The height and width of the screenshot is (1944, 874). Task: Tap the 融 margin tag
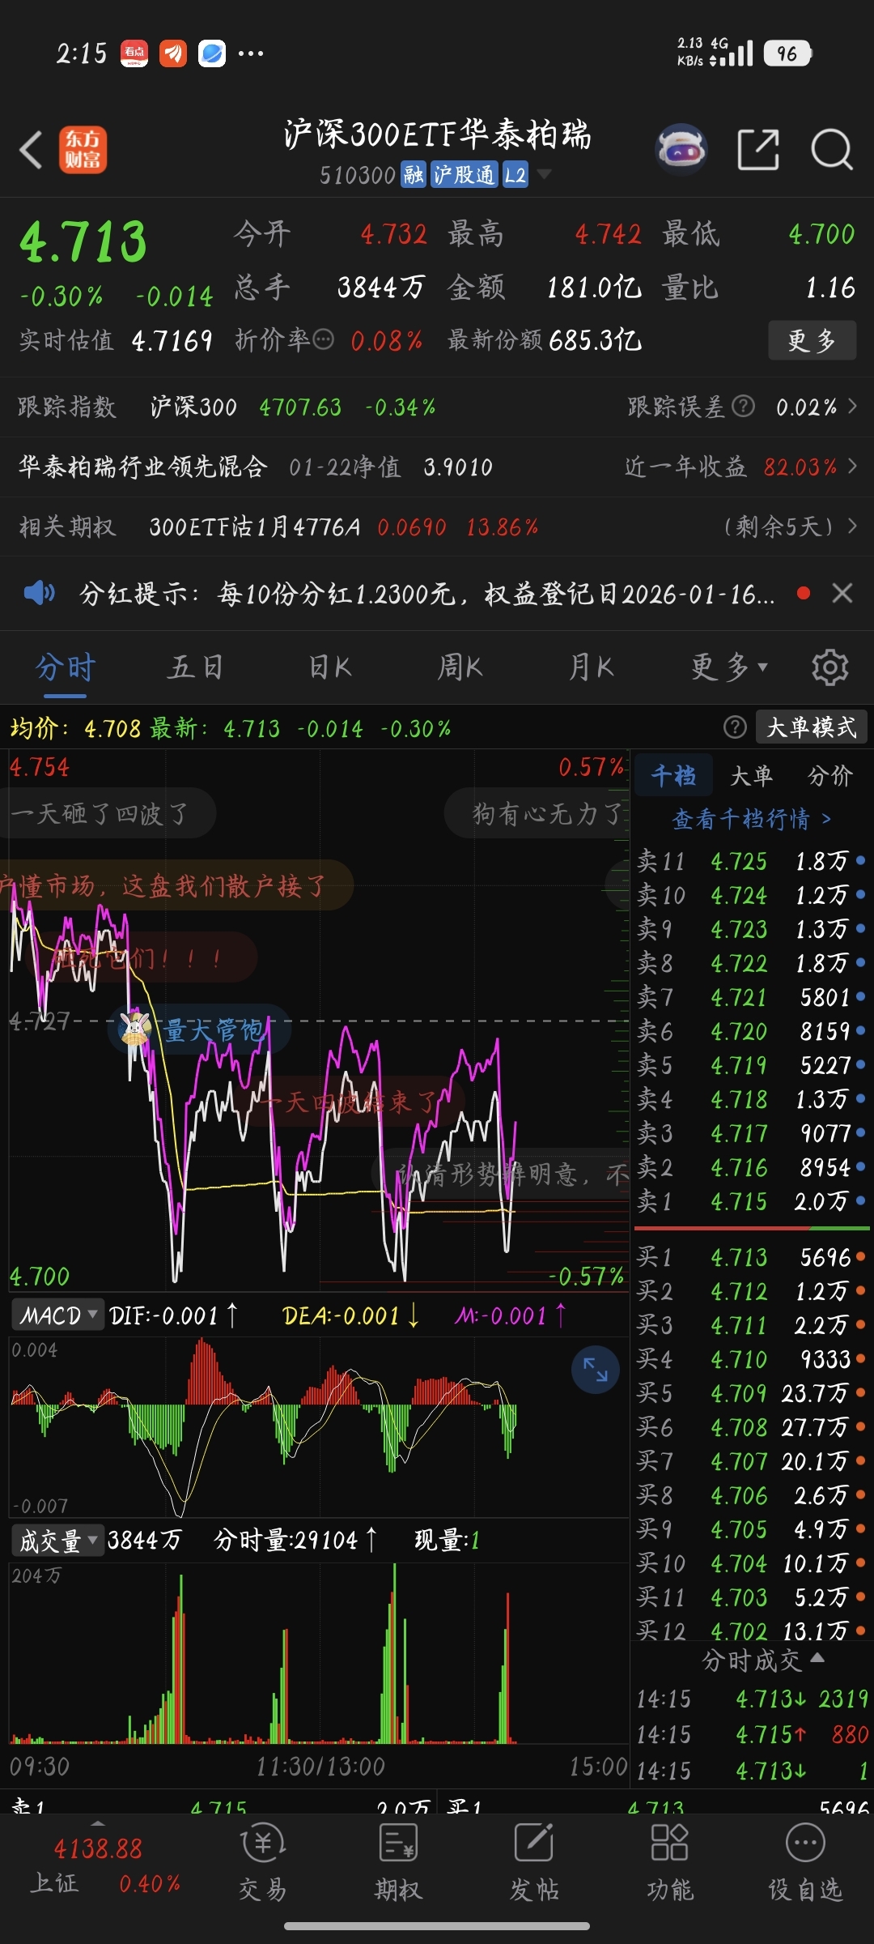[x=414, y=175]
